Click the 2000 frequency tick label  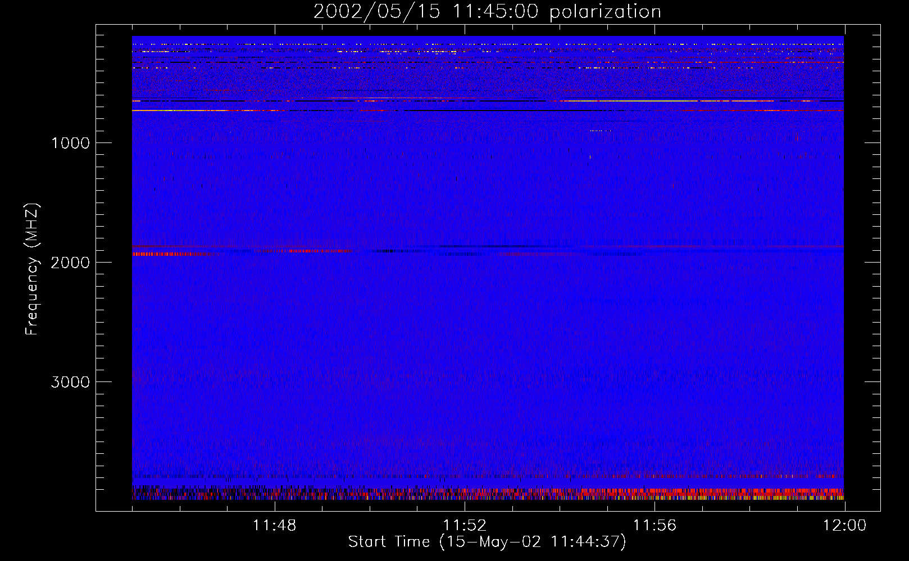coord(70,263)
